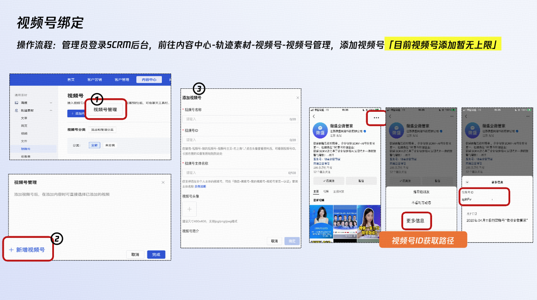Open the 客户营销 top navigation tab

point(95,79)
